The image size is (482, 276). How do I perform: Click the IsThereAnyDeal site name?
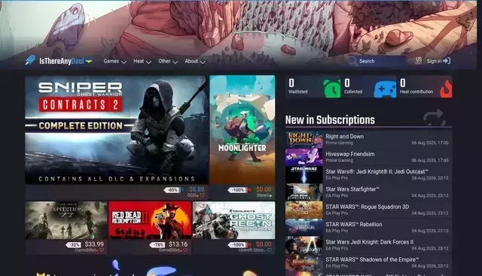point(62,61)
